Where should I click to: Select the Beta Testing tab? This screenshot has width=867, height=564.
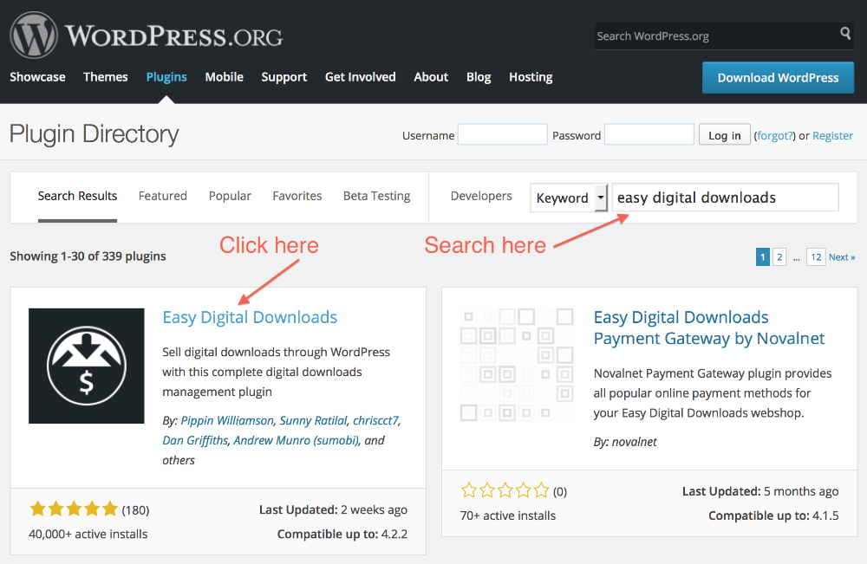tap(376, 196)
